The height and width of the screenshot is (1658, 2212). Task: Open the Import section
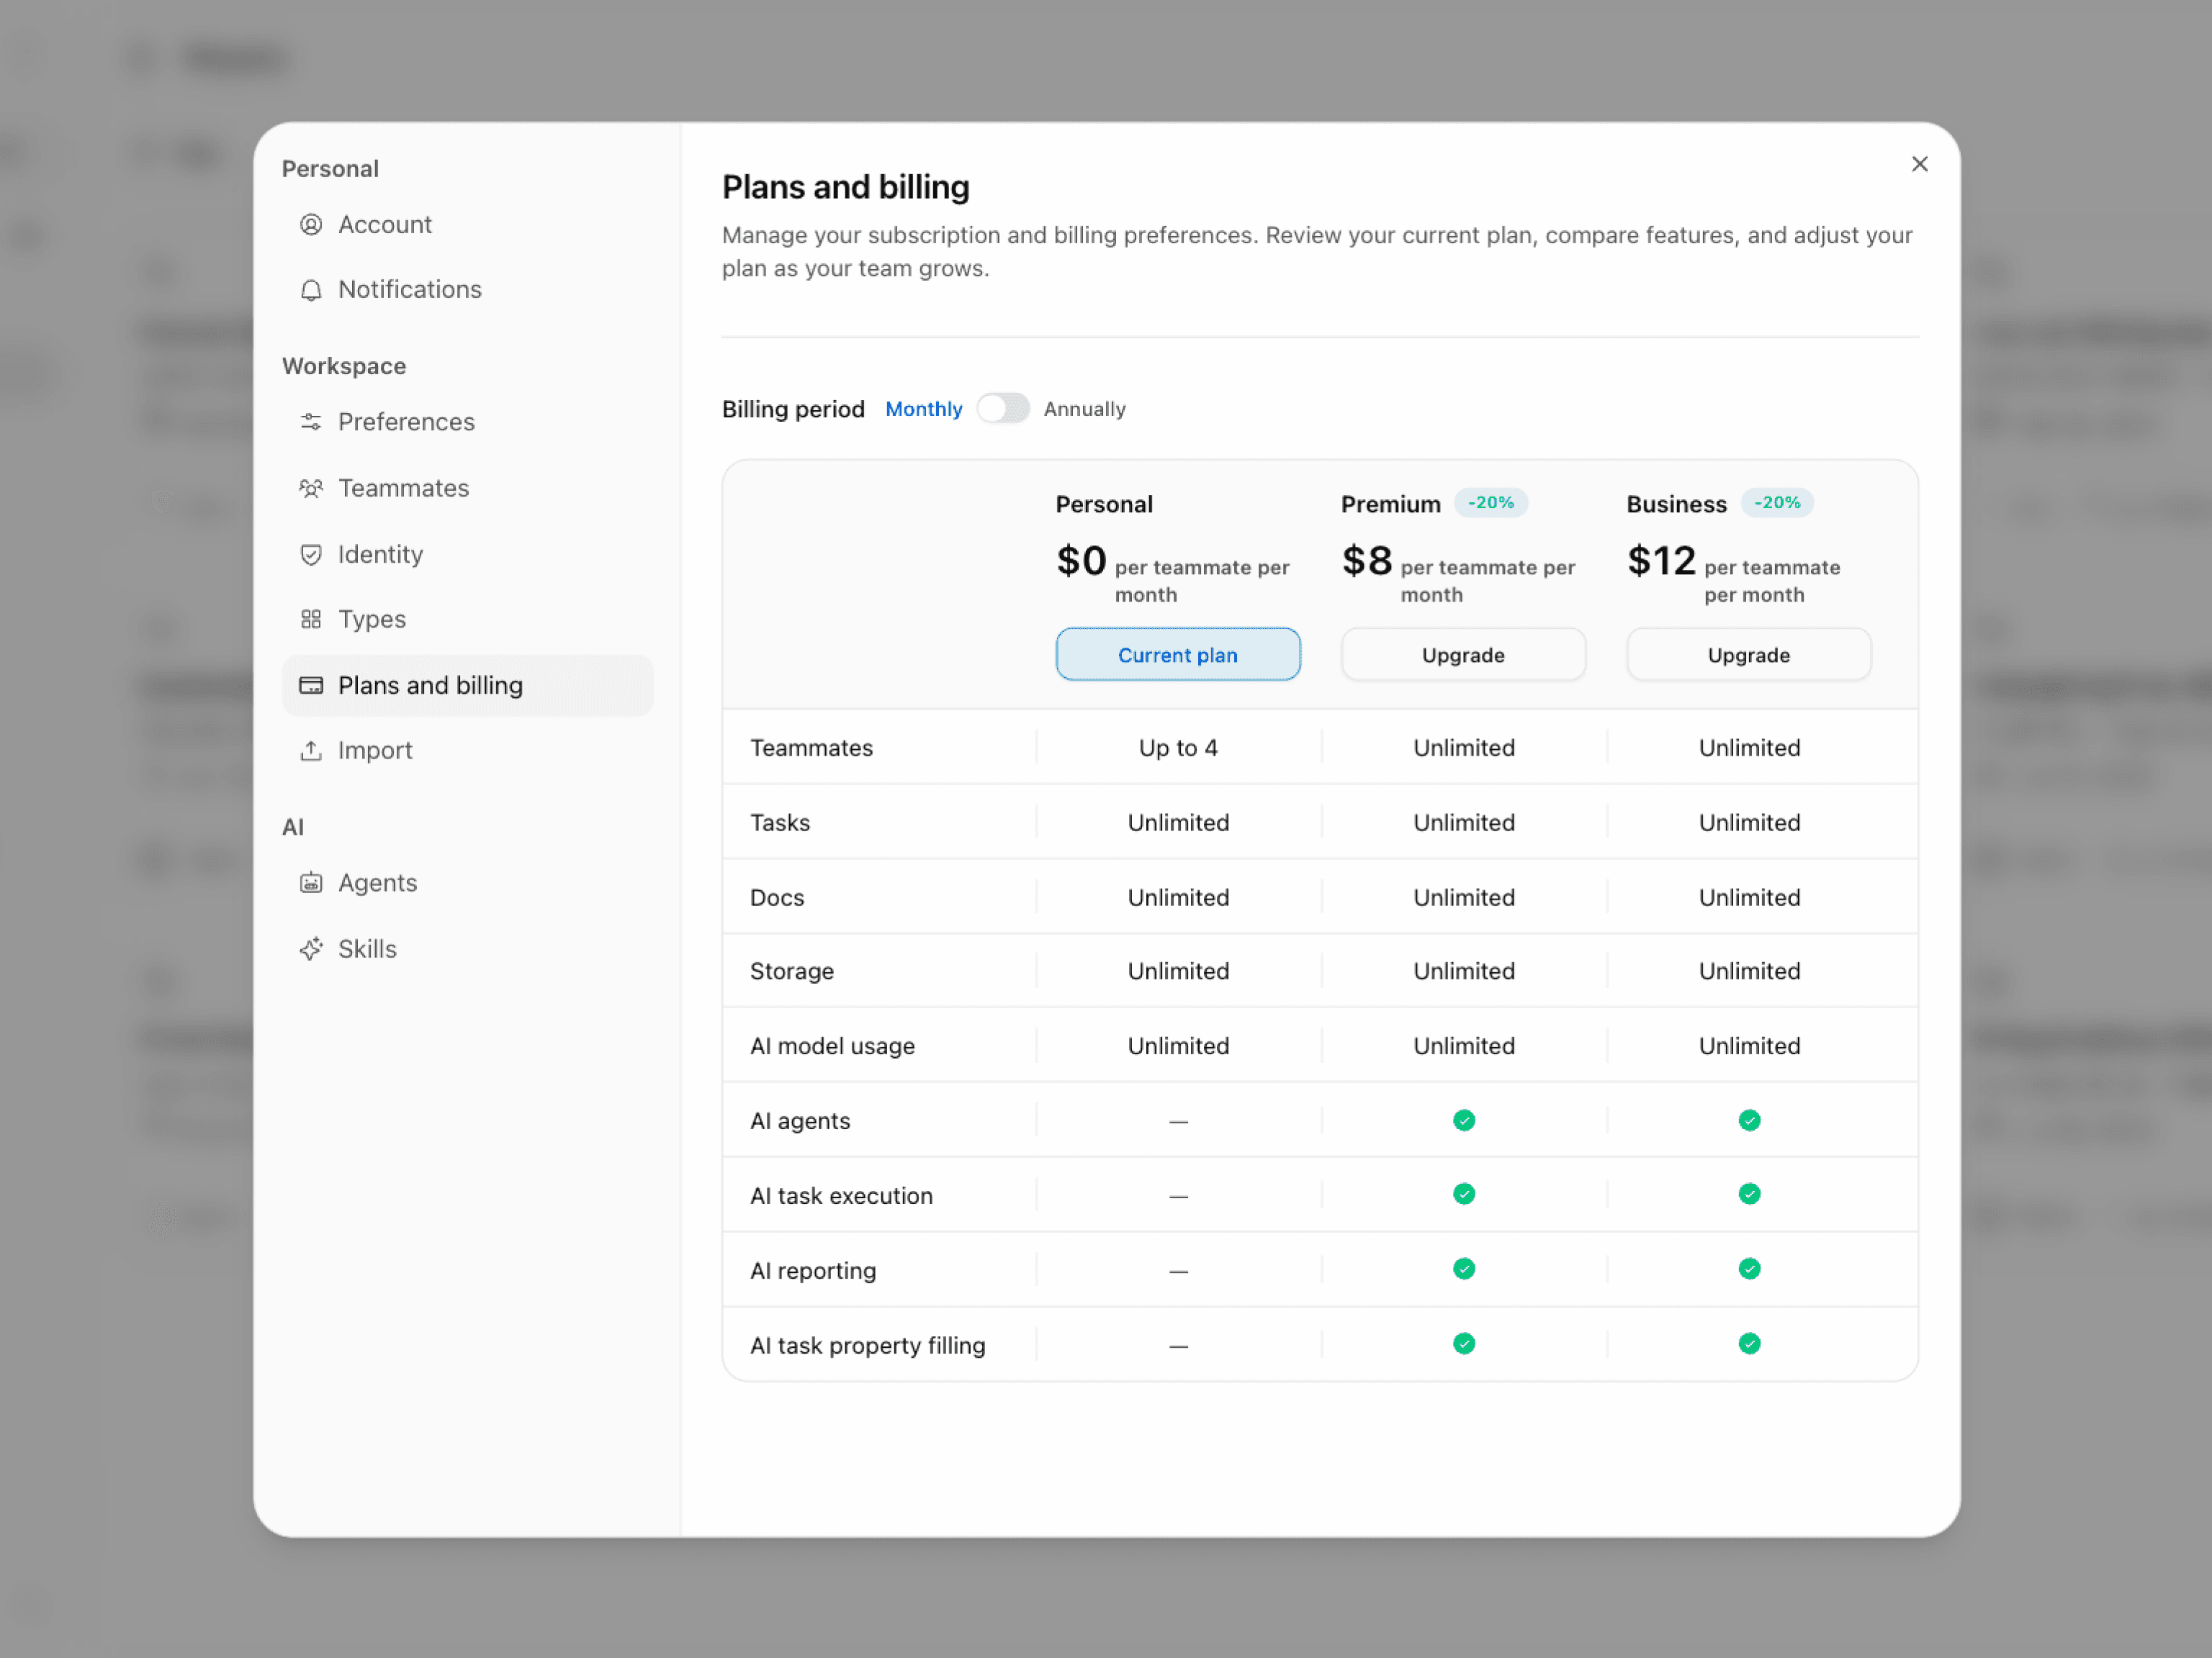coord(467,751)
